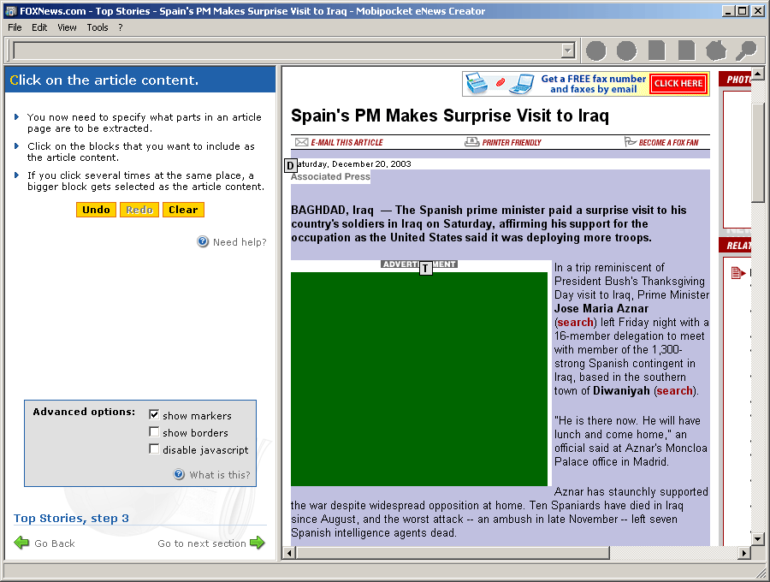Click the horizontal scrollbar left arrow
This screenshot has height=582, width=770.
pos(289,553)
